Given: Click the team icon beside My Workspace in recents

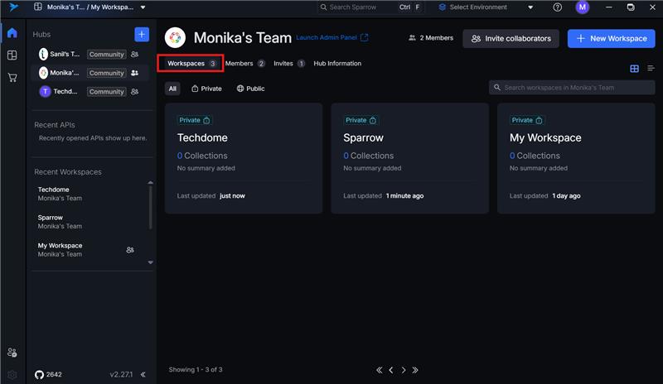Looking at the screenshot, I should (x=130, y=250).
